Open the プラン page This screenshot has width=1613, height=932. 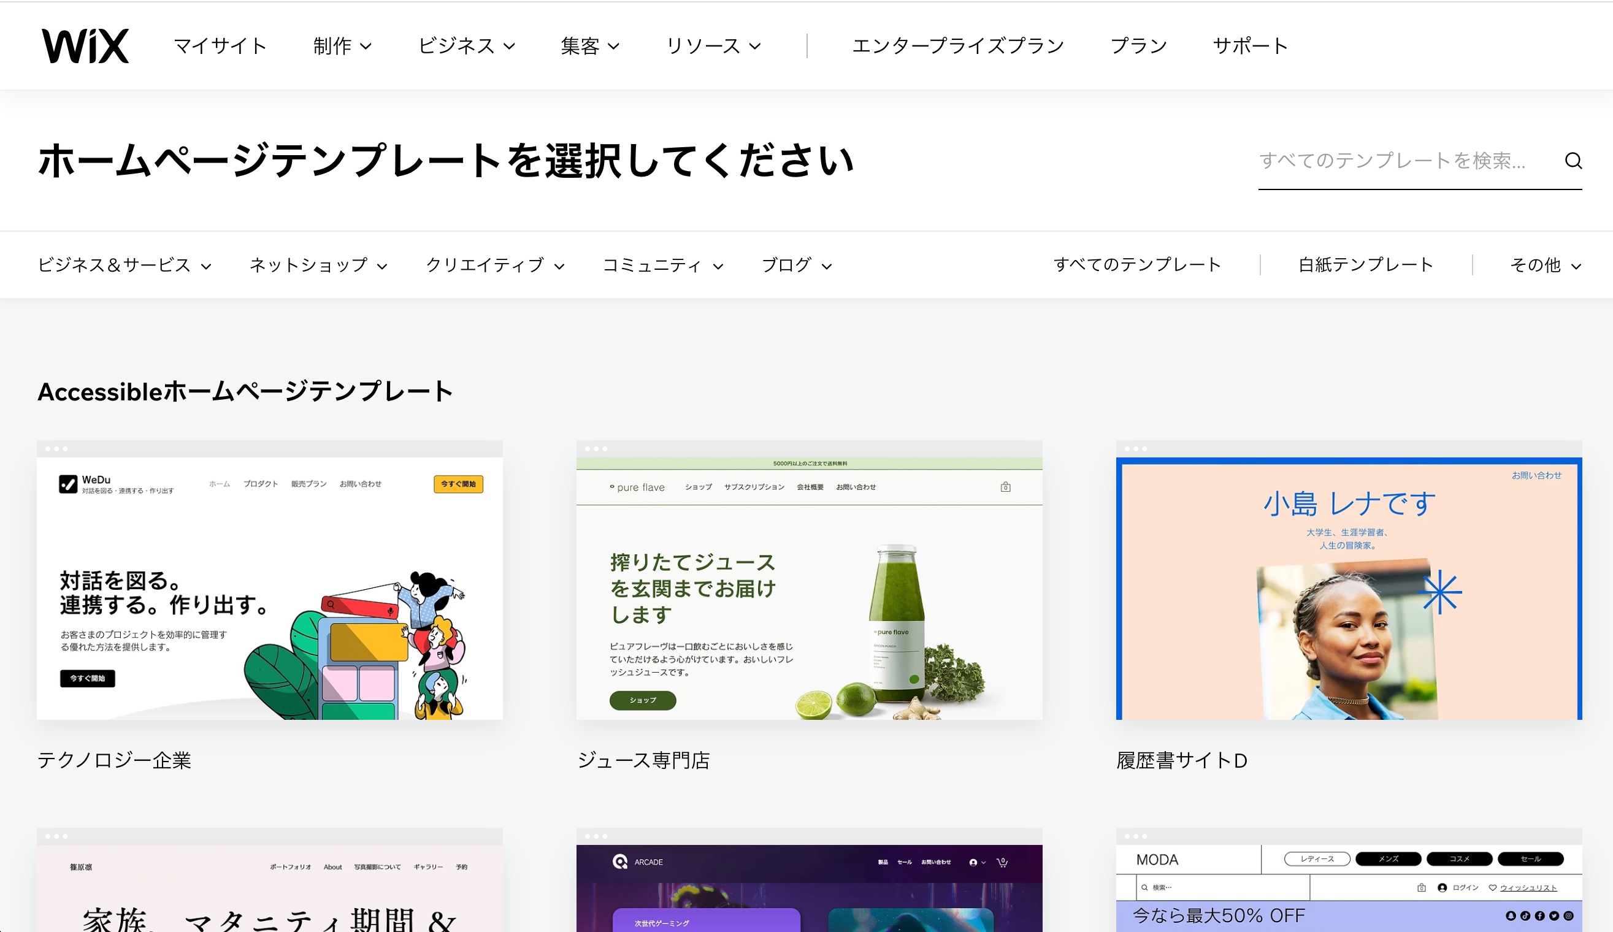(x=1138, y=46)
